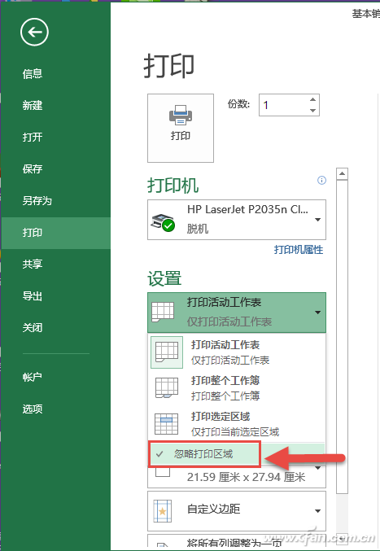380x551 pixels.
Task: Choose the Print Selection icon option
Action: click(167, 424)
